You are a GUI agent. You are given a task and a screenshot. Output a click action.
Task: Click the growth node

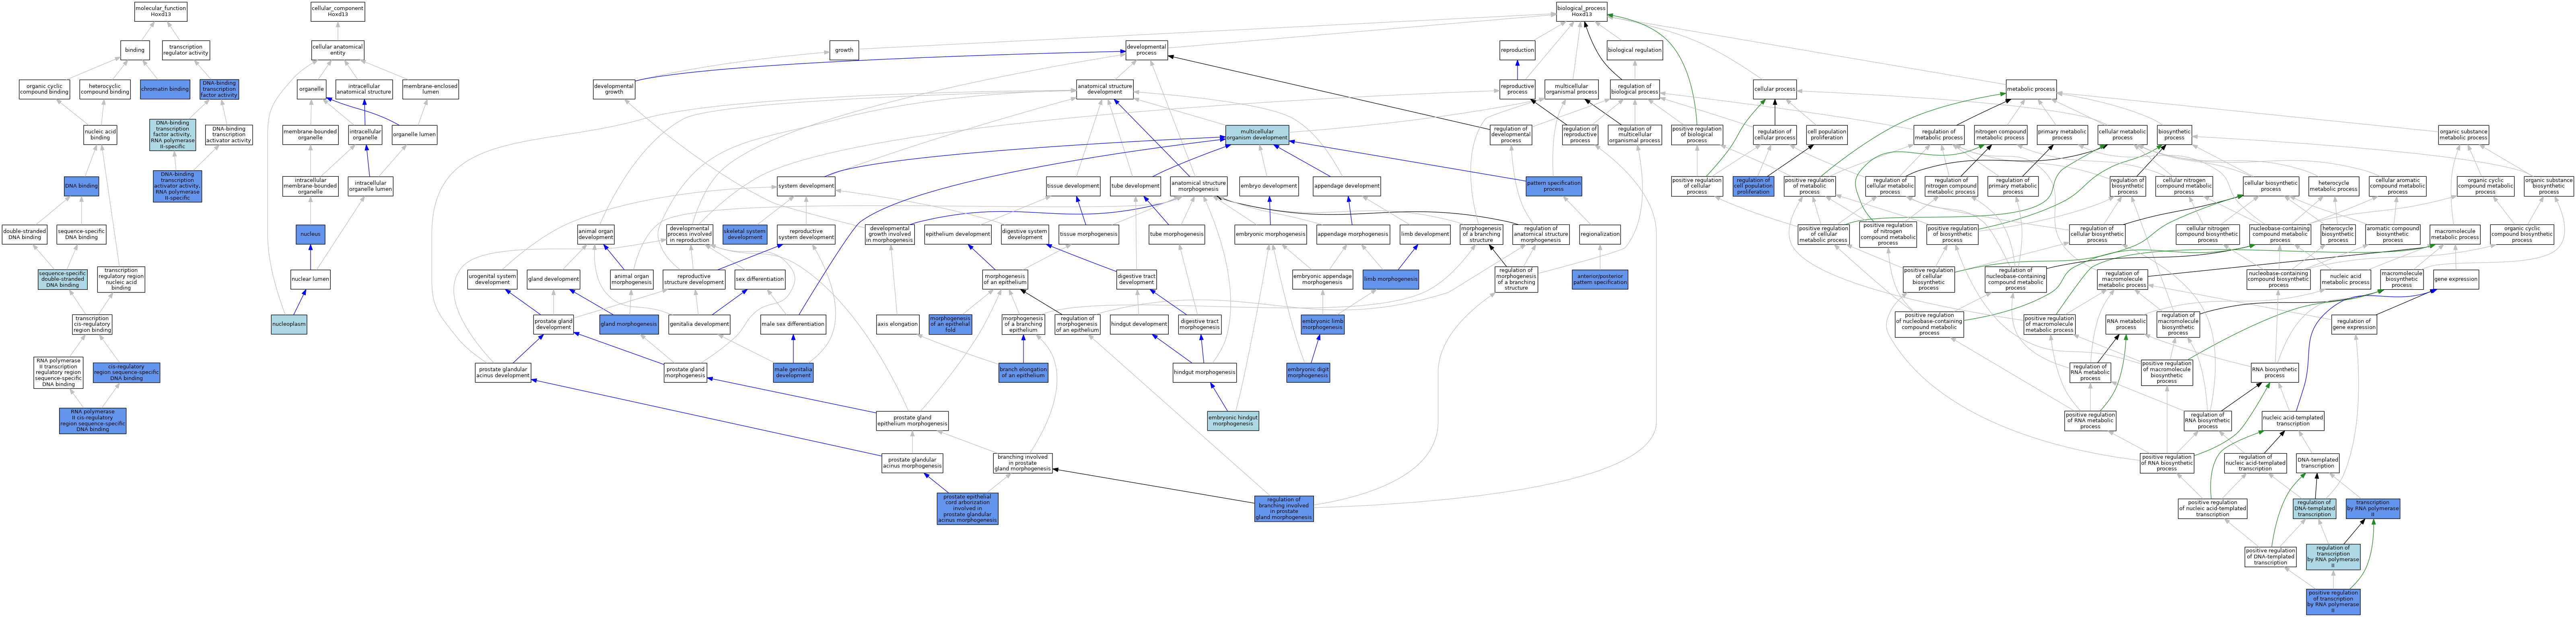pos(844,50)
